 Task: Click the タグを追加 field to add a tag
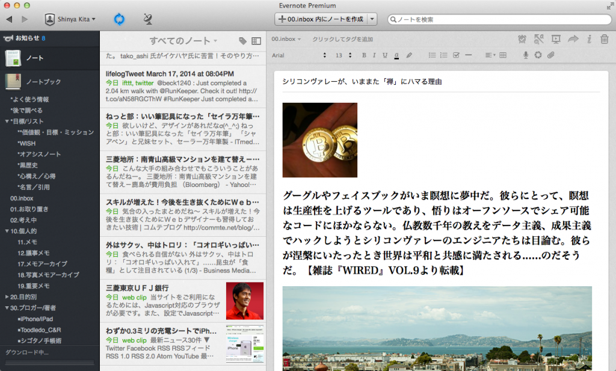click(x=342, y=39)
